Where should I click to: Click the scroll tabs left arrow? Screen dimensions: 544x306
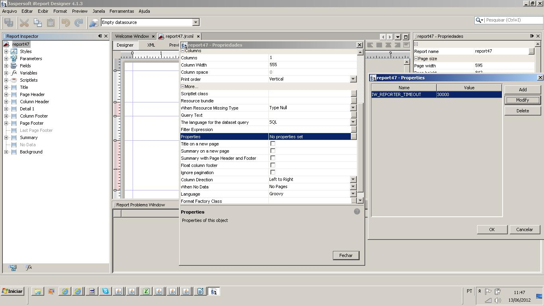pos(383,37)
